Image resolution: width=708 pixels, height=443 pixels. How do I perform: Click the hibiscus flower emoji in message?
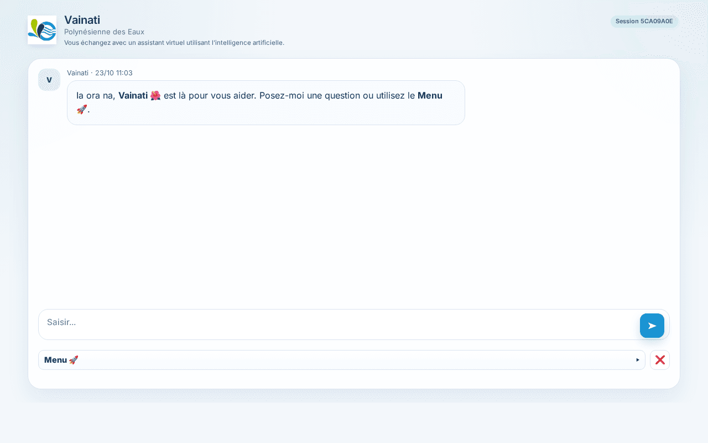tap(155, 95)
